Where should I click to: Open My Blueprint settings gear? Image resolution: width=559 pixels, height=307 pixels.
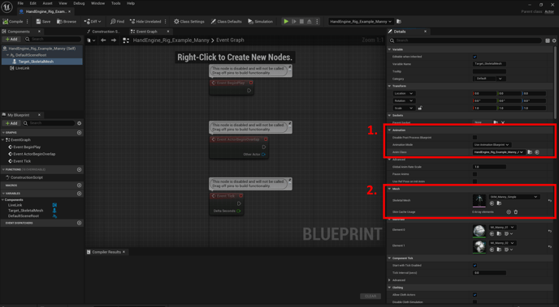pos(79,123)
